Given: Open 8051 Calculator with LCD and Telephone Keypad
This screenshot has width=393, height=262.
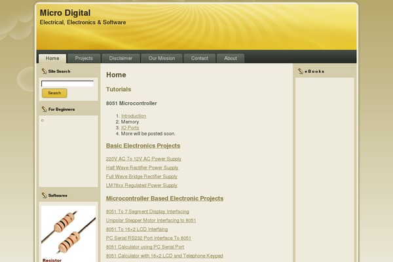Looking at the screenshot, I should [x=164, y=255].
